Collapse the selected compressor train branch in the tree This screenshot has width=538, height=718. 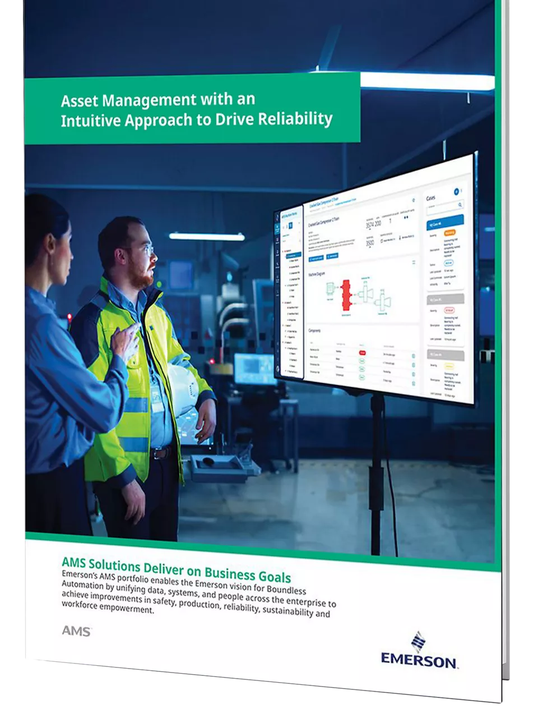(287, 255)
